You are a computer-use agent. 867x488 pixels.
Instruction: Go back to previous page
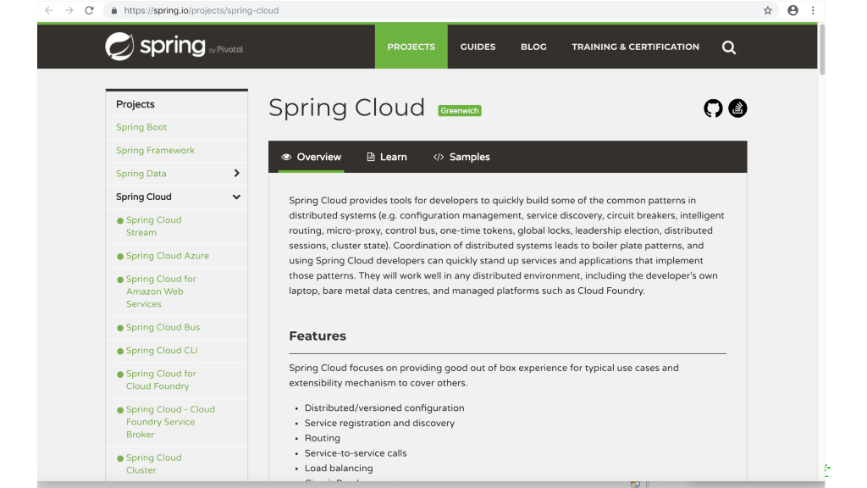[48, 11]
